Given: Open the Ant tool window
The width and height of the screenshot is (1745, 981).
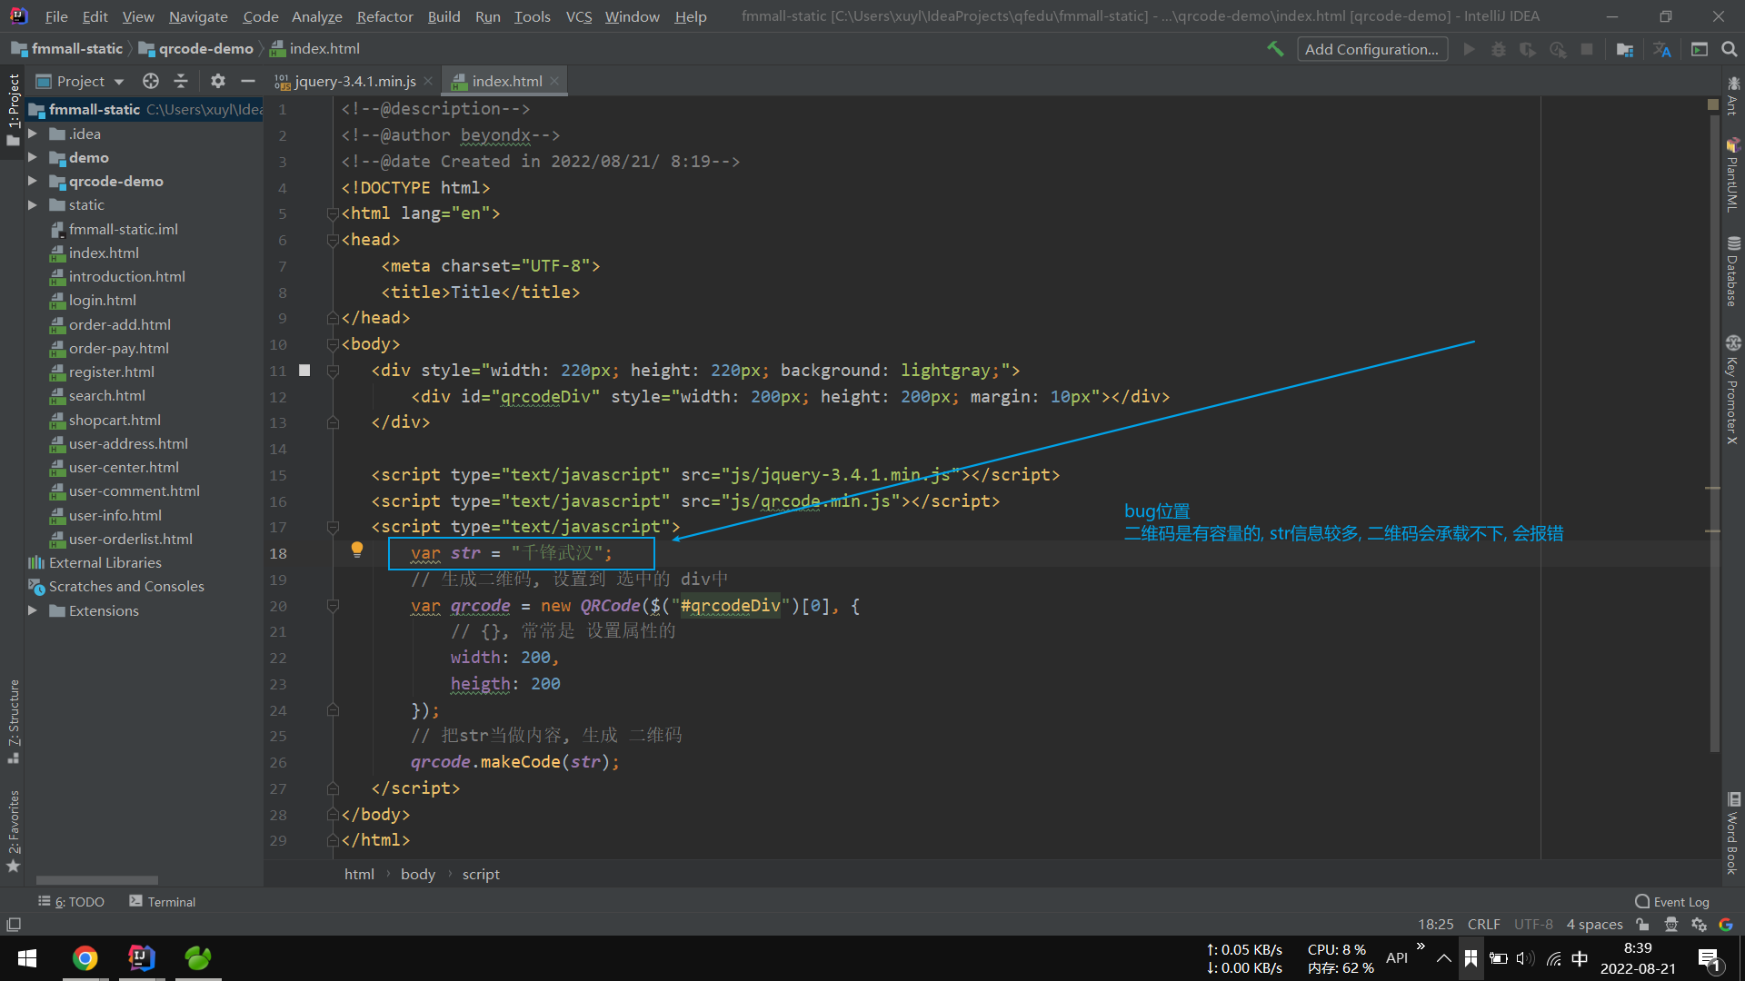Looking at the screenshot, I should 1732,96.
